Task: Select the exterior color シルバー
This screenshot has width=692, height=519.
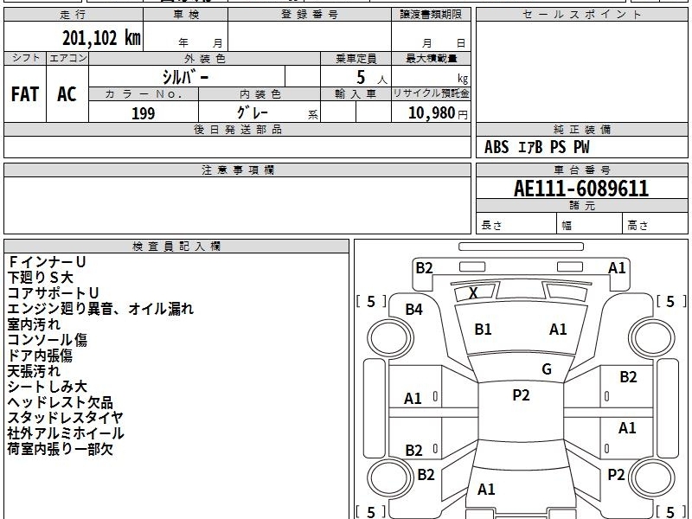Action: click(185, 77)
